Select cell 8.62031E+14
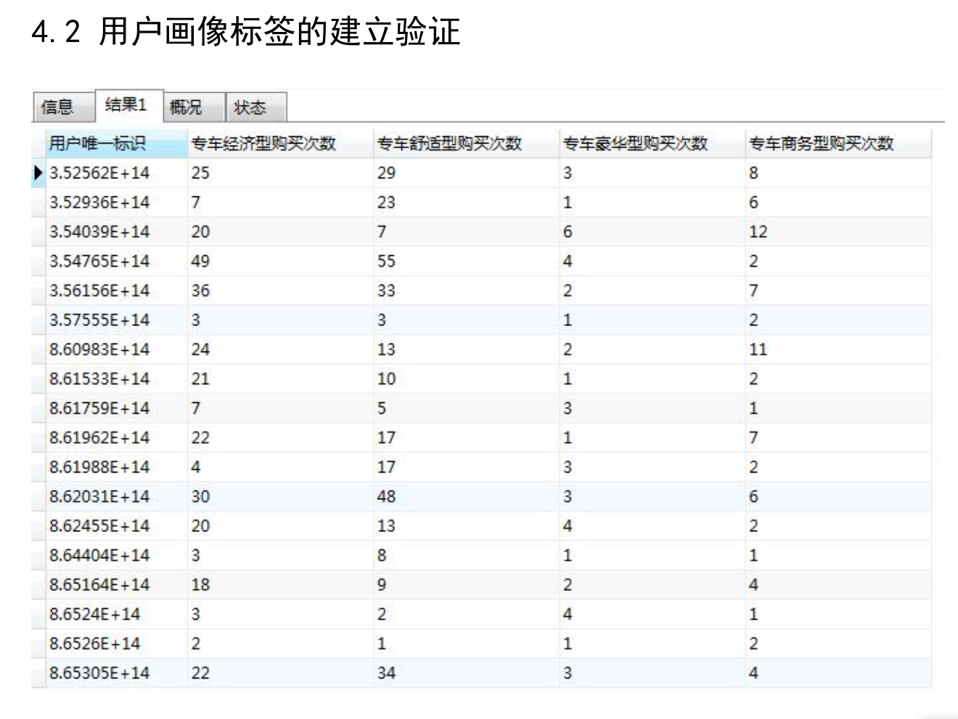 click(116, 496)
